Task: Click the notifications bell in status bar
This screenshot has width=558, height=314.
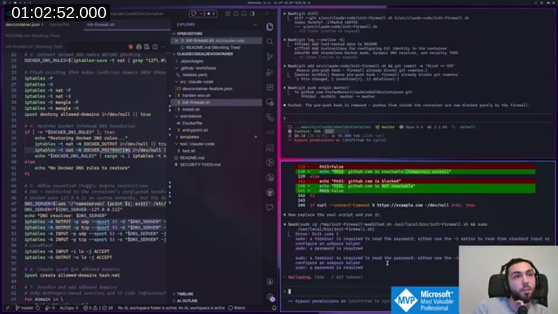Action: pos(274,308)
